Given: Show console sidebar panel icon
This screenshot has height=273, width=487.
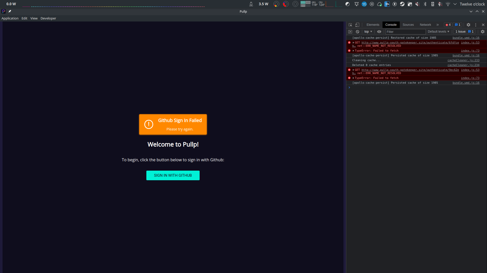Looking at the screenshot, I should click(x=350, y=32).
